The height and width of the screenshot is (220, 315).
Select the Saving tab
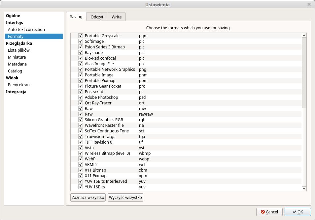point(76,17)
